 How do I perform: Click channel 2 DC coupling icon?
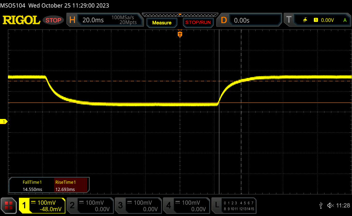[81, 203]
